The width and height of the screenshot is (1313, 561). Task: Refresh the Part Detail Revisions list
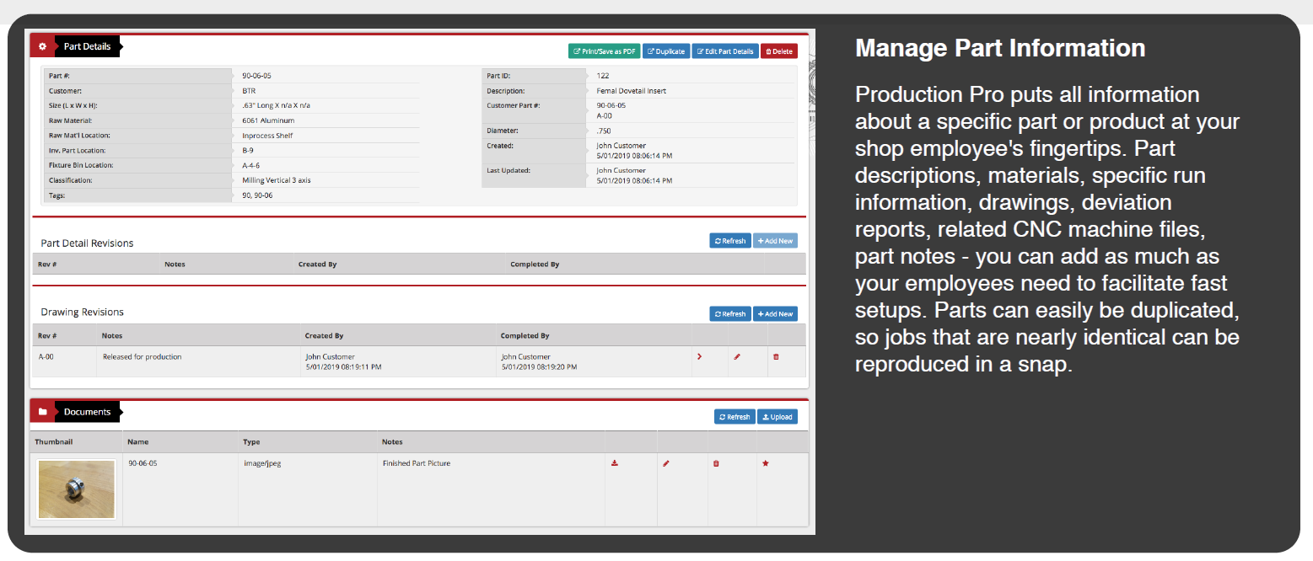point(730,241)
